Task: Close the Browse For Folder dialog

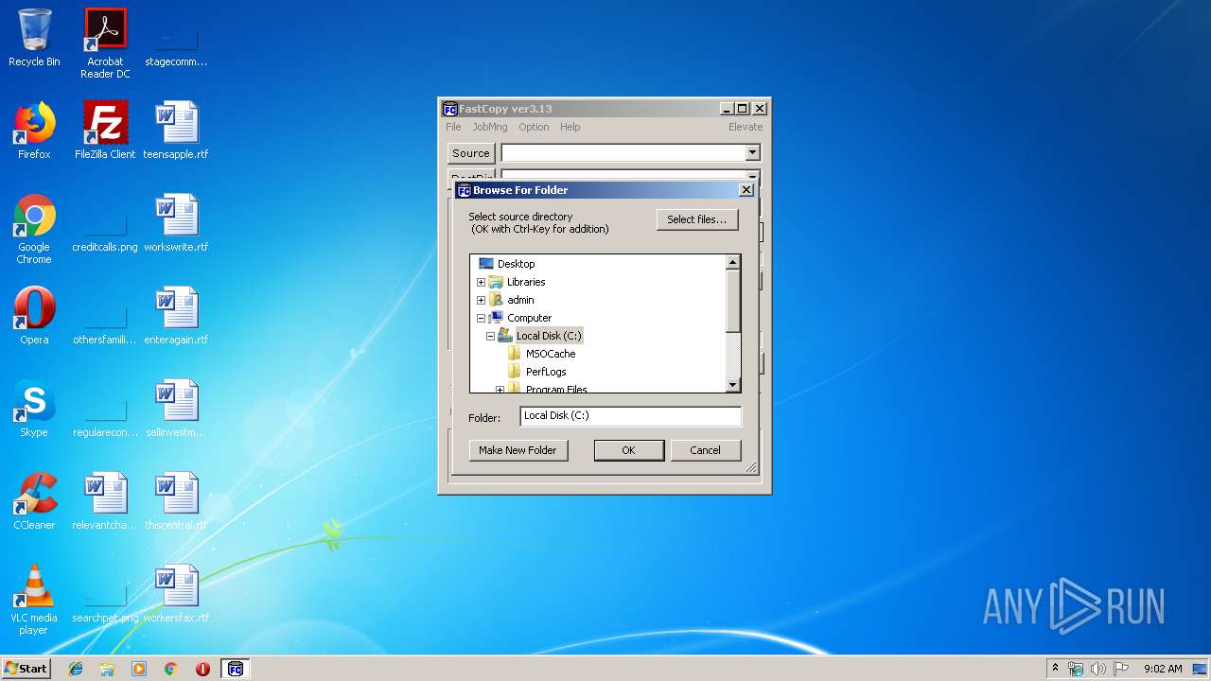Action: pyautogui.click(x=746, y=190)
